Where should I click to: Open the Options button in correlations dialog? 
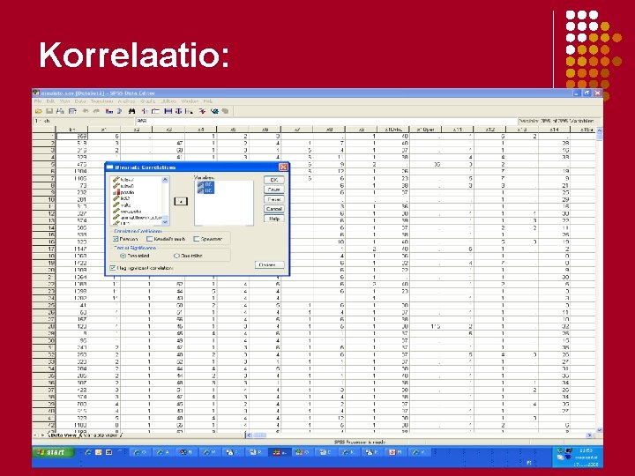(x=269, y=265)
